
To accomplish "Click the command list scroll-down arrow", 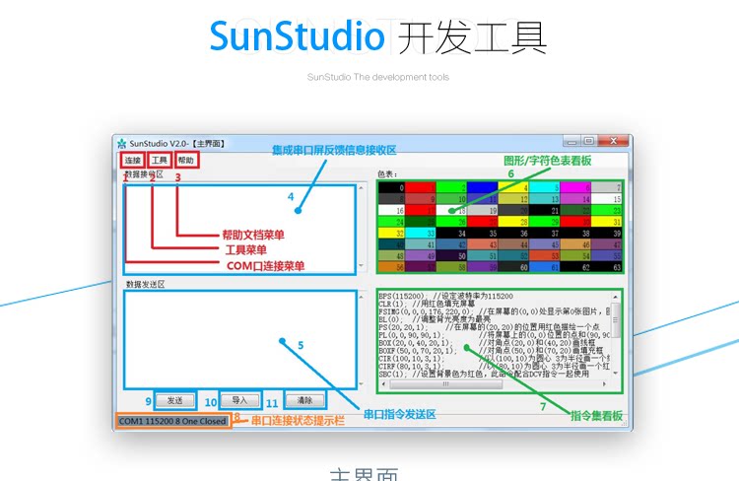I will [x=615, y=373].
